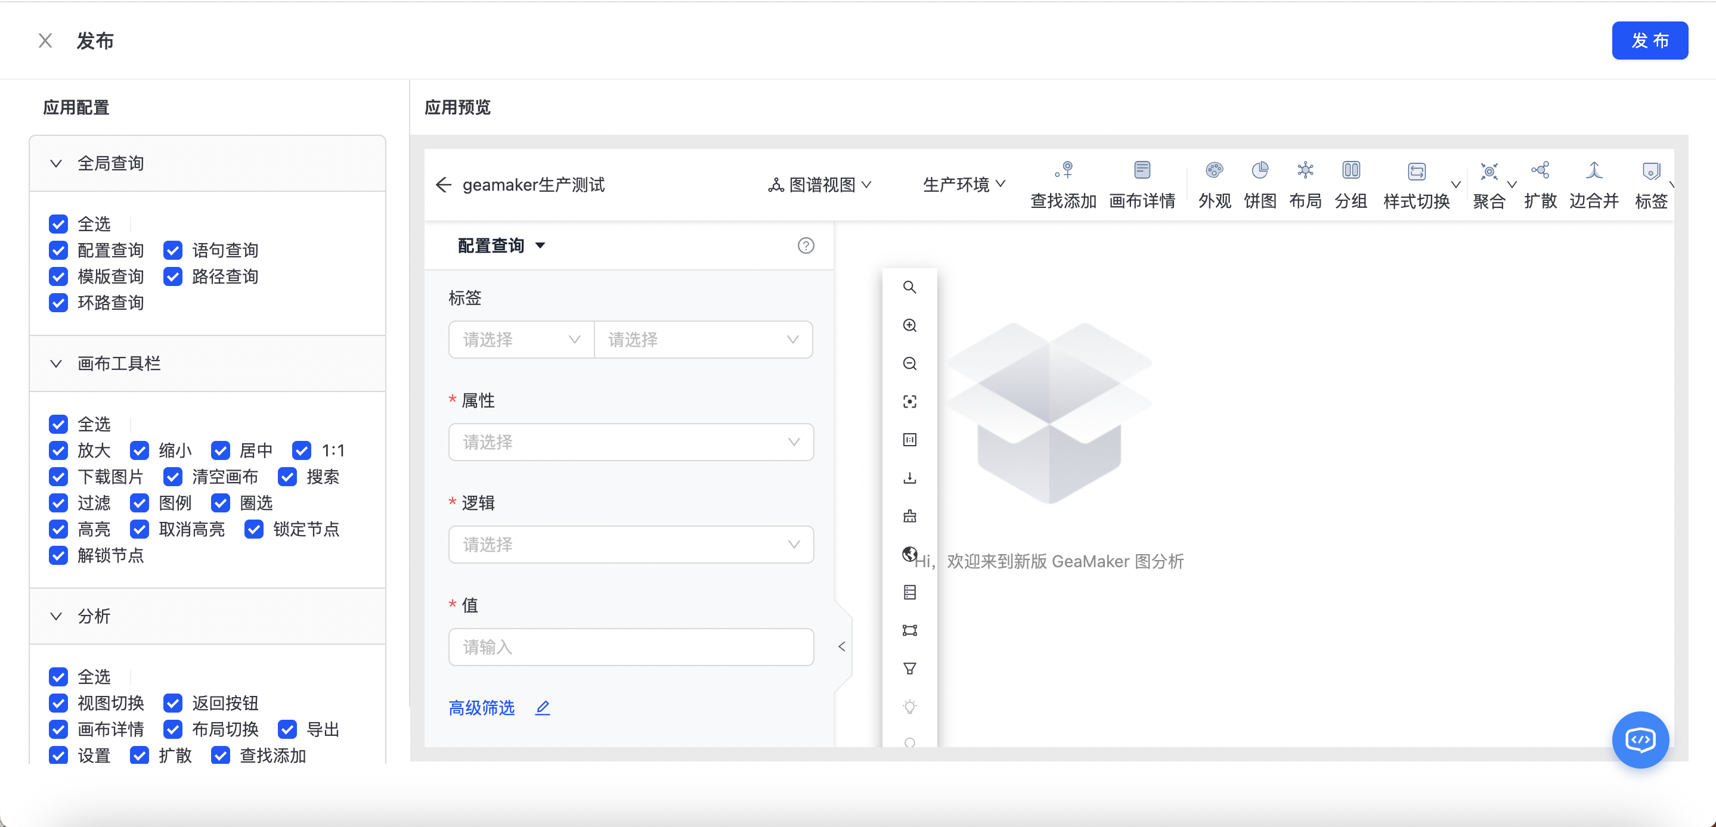Uncheck the 锁定节点 checkbox
This screenshot has width=1716, height=827.
[254, 530]
